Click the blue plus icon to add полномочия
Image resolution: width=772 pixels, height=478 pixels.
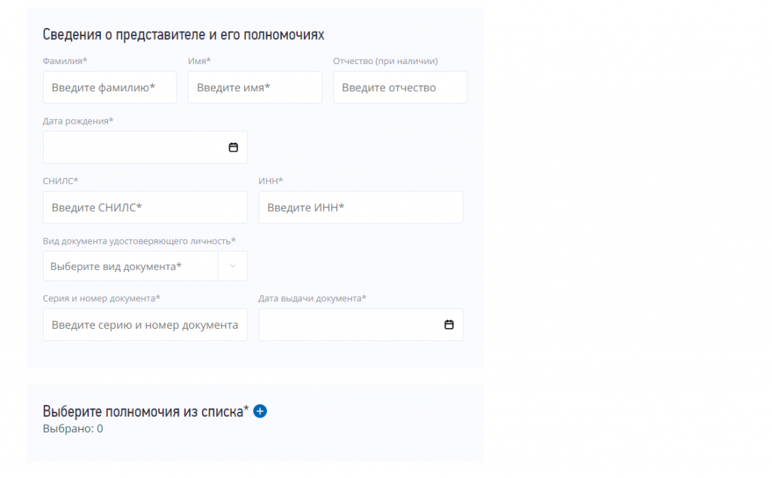click(x=260, y=411)
